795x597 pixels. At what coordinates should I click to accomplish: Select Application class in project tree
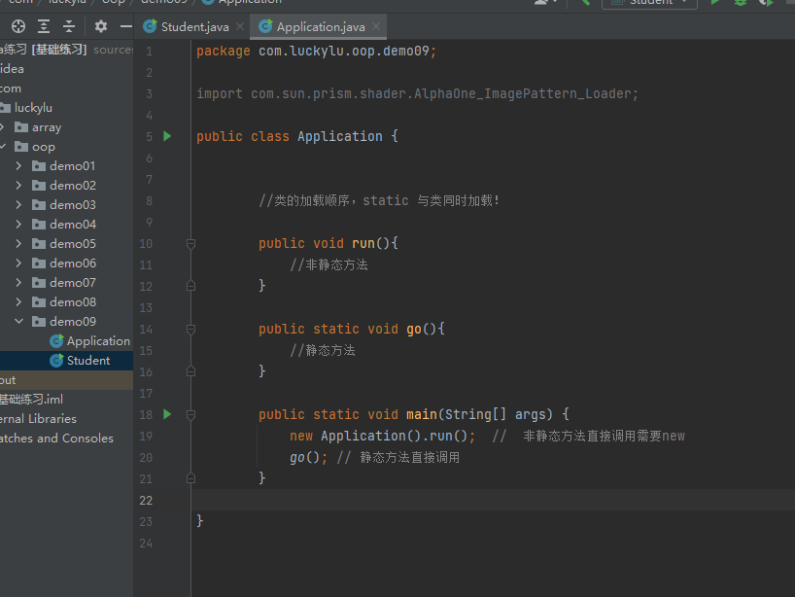97,341
